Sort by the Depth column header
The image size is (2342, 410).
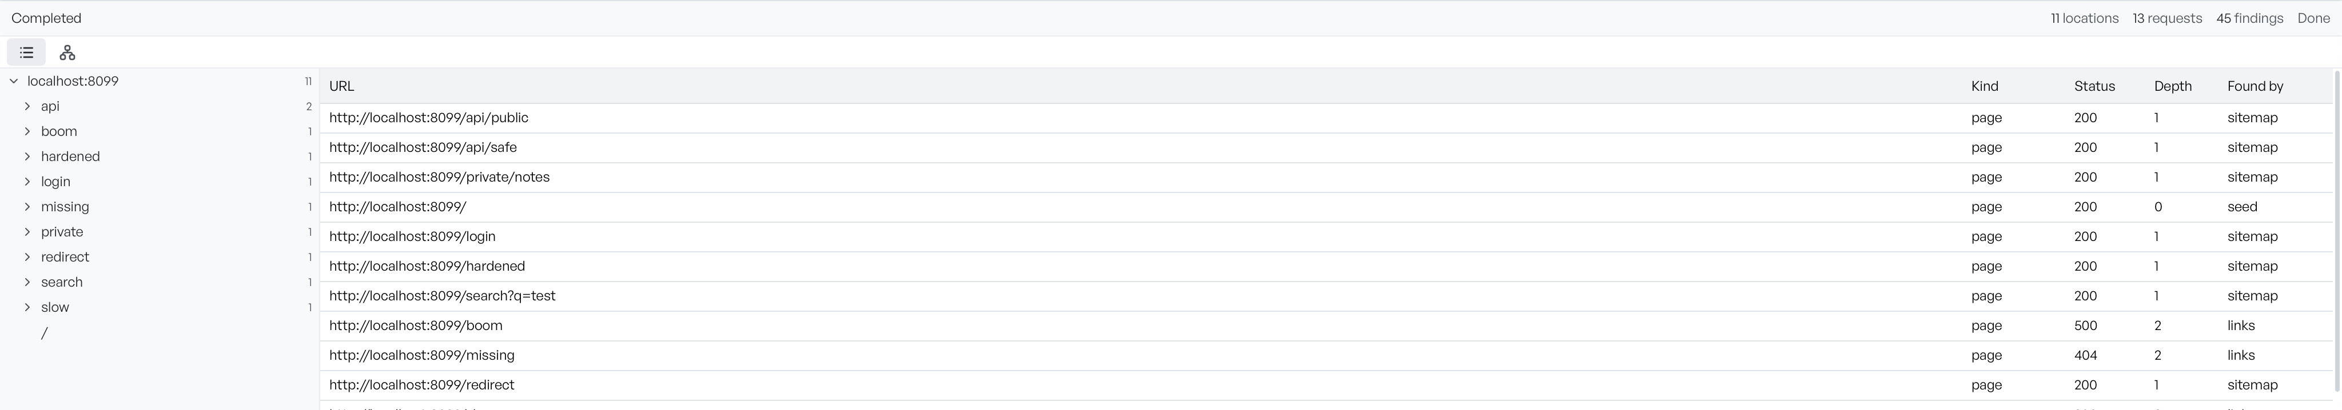pyautogui.click(x=2172, y=86)
